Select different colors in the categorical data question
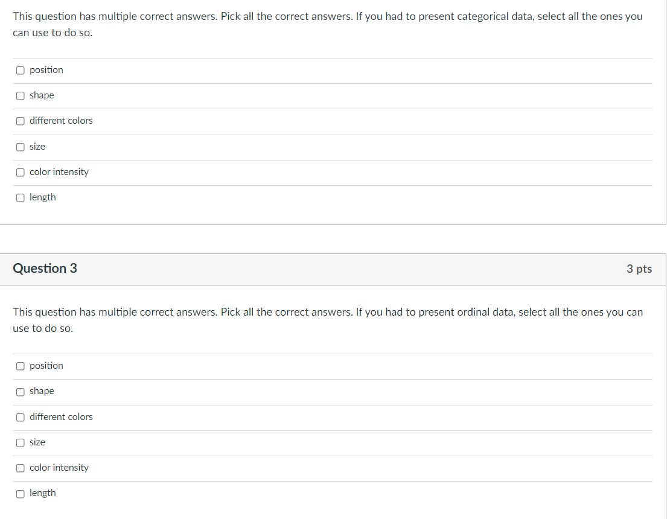This screenshot has height=519, width=670. [x=20, y=121]
